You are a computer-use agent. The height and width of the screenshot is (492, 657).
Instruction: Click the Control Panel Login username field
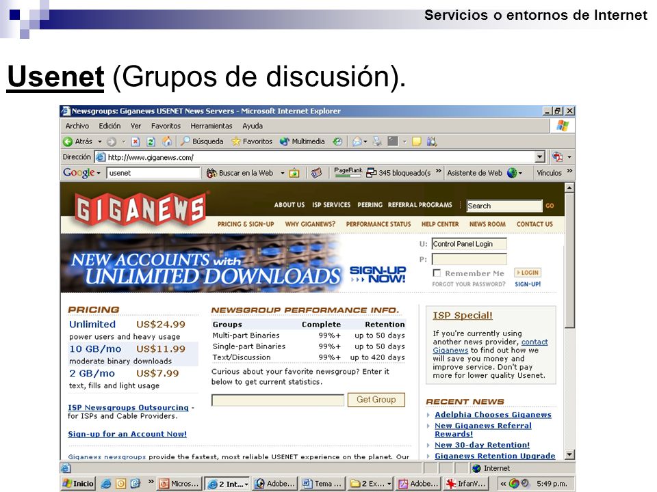coord(469,244)
